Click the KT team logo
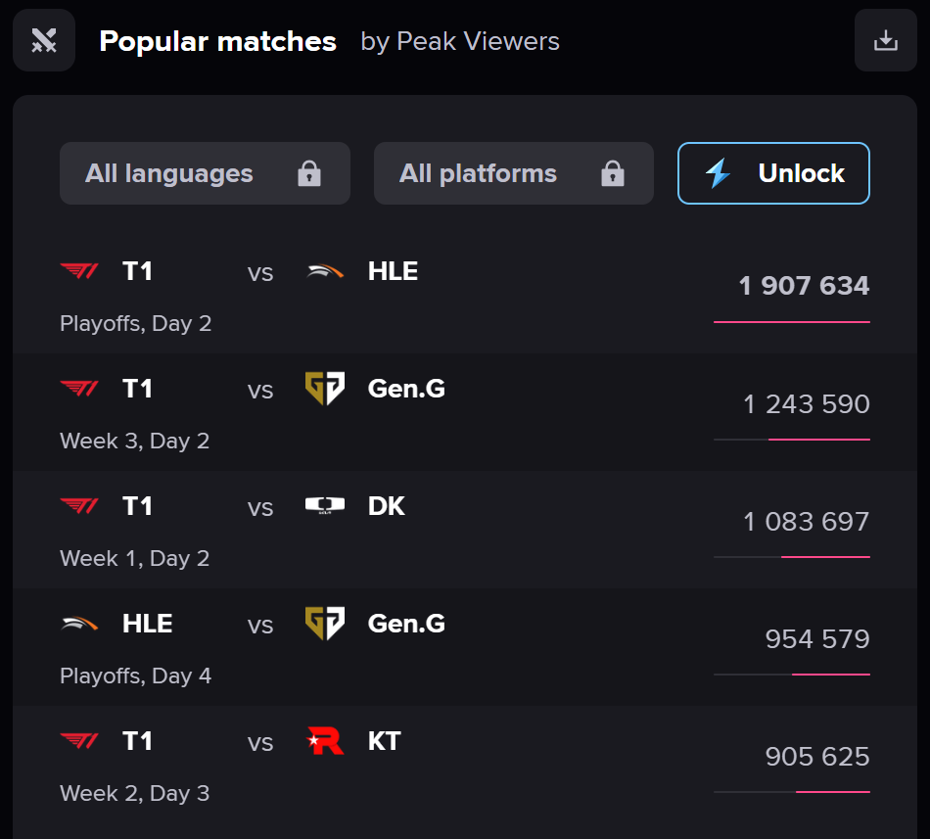Screen dimensions: 930x839 point(325,741)
